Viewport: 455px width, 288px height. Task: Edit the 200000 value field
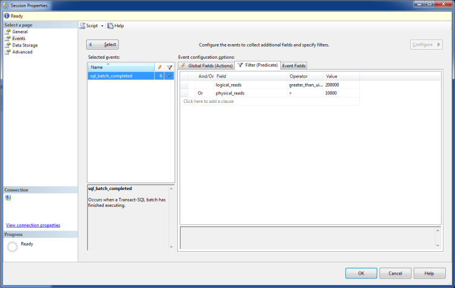pos(341,85)
